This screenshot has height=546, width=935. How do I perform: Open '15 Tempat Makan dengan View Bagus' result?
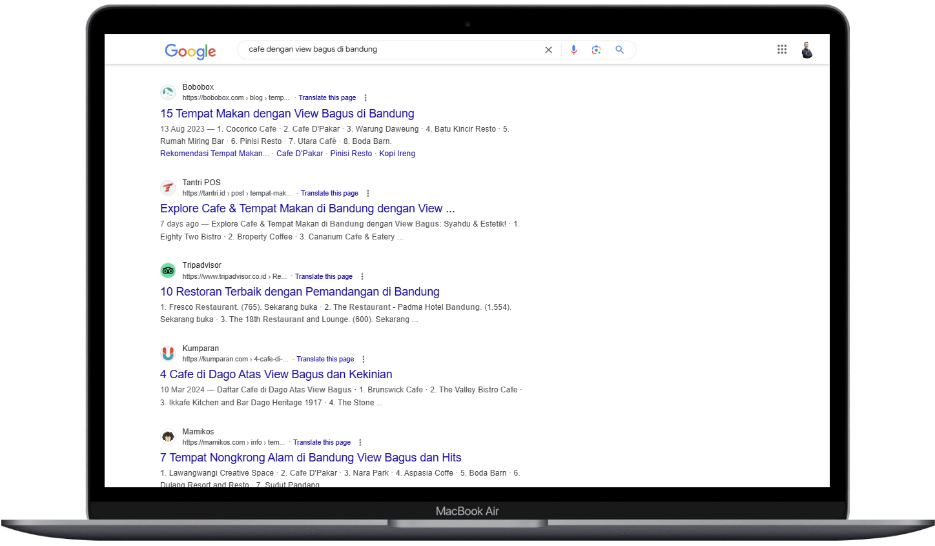coord(287,114)
